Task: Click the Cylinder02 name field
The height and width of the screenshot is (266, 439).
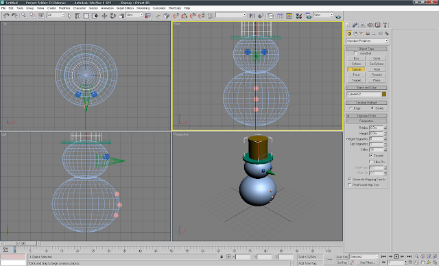Action: [364, 94]
